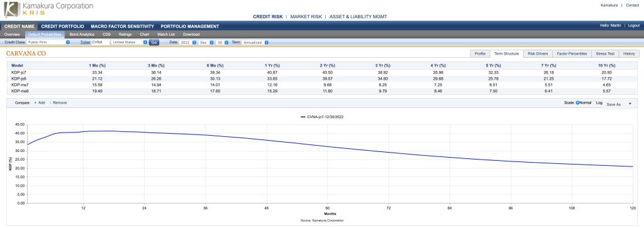Open the Term Annualized dropdown
644x228 pixels.
click(255, 42)
